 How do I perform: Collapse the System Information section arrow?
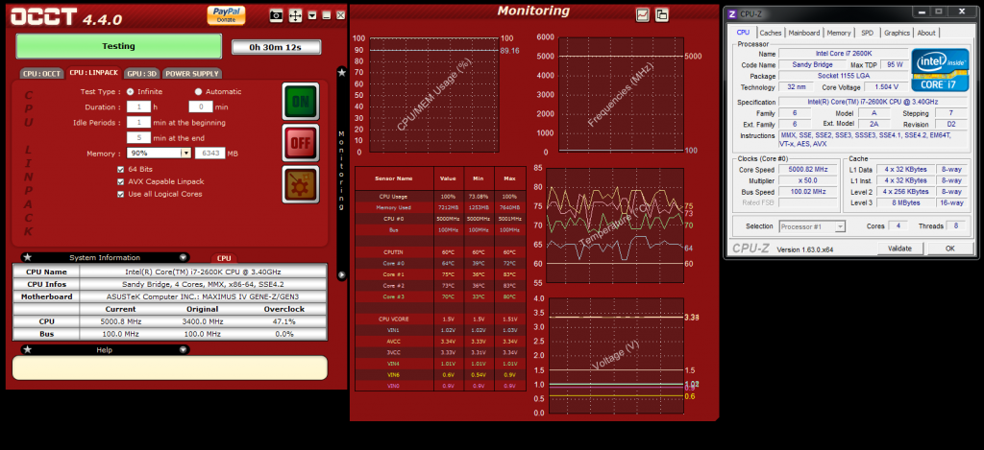[183, 257]
